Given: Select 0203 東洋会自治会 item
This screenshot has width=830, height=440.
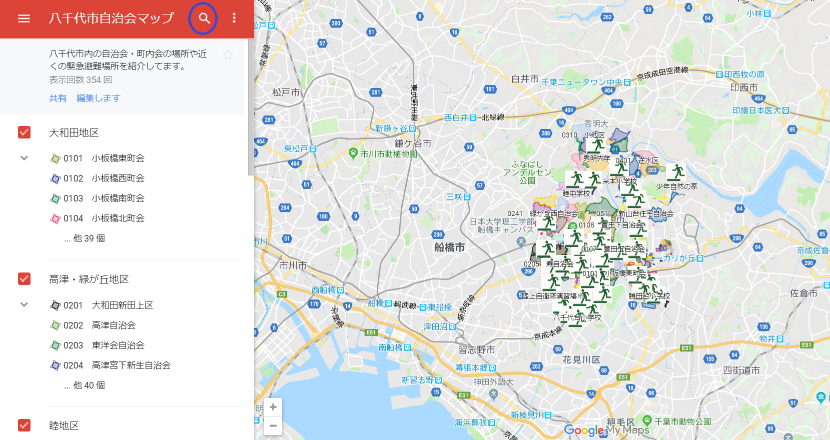Looking at the screenshot, I should 98,345.
